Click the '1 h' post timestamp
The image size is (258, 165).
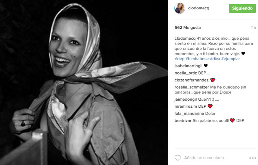tap(254, 28)
